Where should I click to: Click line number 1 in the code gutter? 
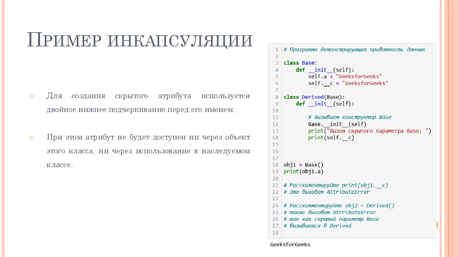click(x=277, y=49)
